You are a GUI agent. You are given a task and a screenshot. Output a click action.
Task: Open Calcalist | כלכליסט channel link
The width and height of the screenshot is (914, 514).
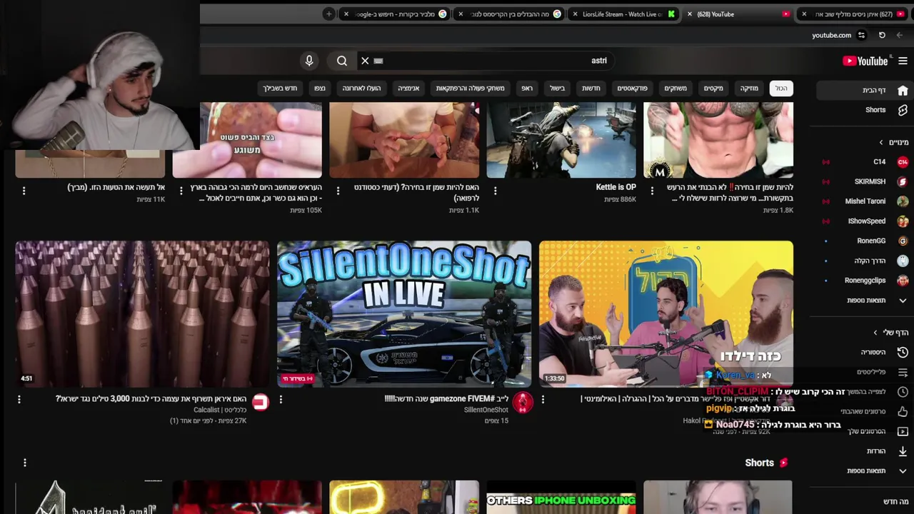[220, 410]
